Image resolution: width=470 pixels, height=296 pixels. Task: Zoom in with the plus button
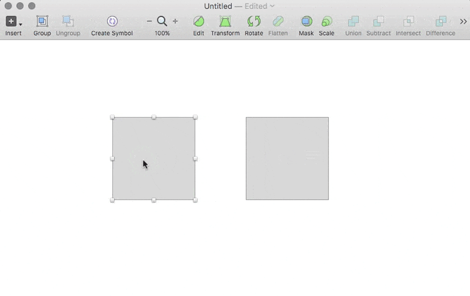(175, 21)
